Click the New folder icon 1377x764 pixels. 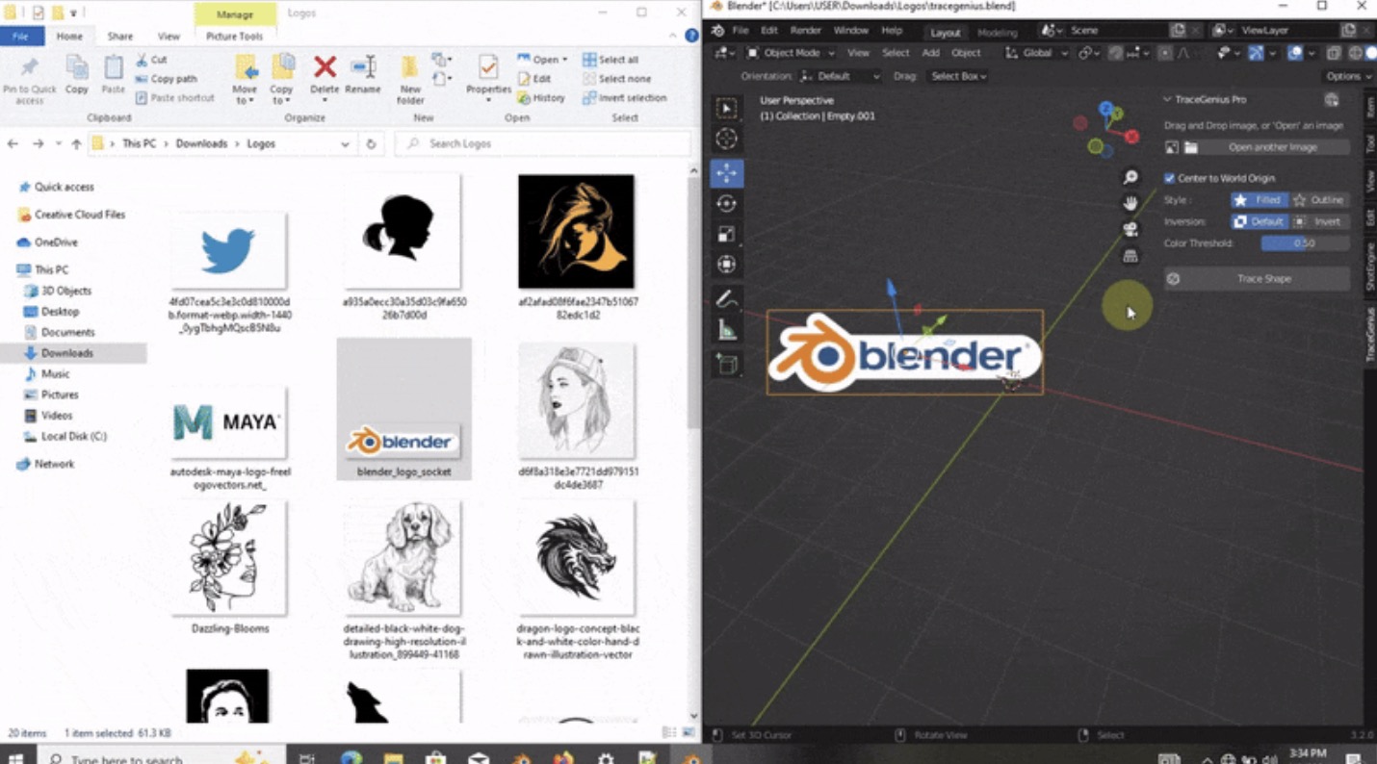pos(410,67)
